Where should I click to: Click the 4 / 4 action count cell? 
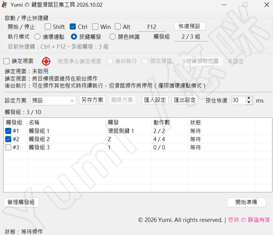[x=170, y=139]
